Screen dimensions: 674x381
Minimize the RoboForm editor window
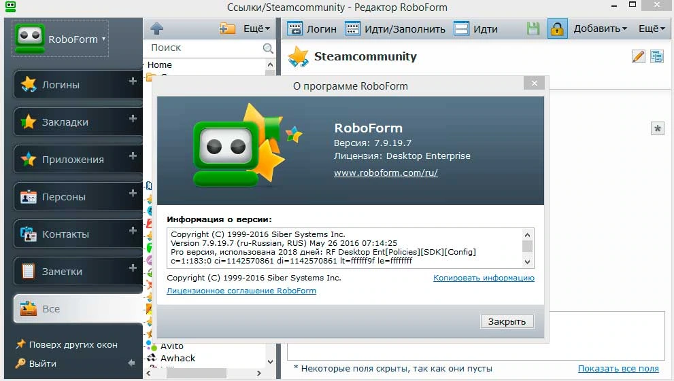(614, 6)
